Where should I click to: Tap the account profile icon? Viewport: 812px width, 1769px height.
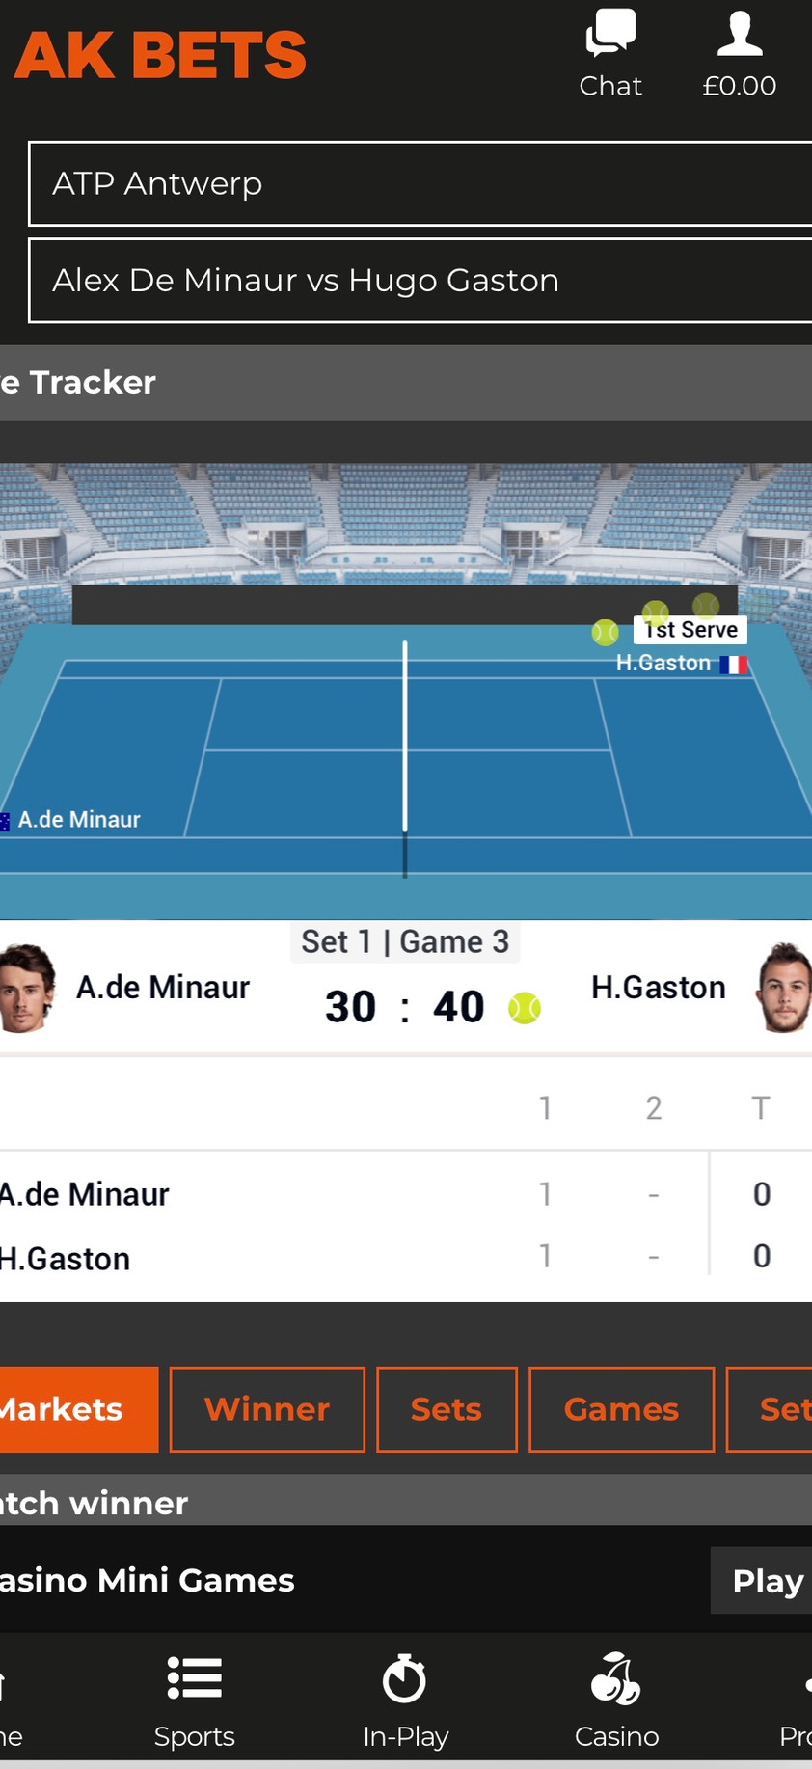click(x=740, y=34)
